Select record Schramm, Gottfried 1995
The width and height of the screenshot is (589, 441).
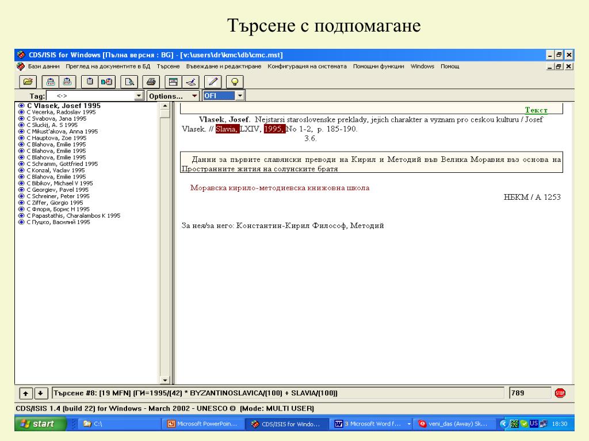click(62, 164)
